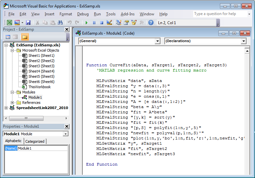255x178 pixels.
Task: Run the macro with the green play icon
Action: click(86, 23)
